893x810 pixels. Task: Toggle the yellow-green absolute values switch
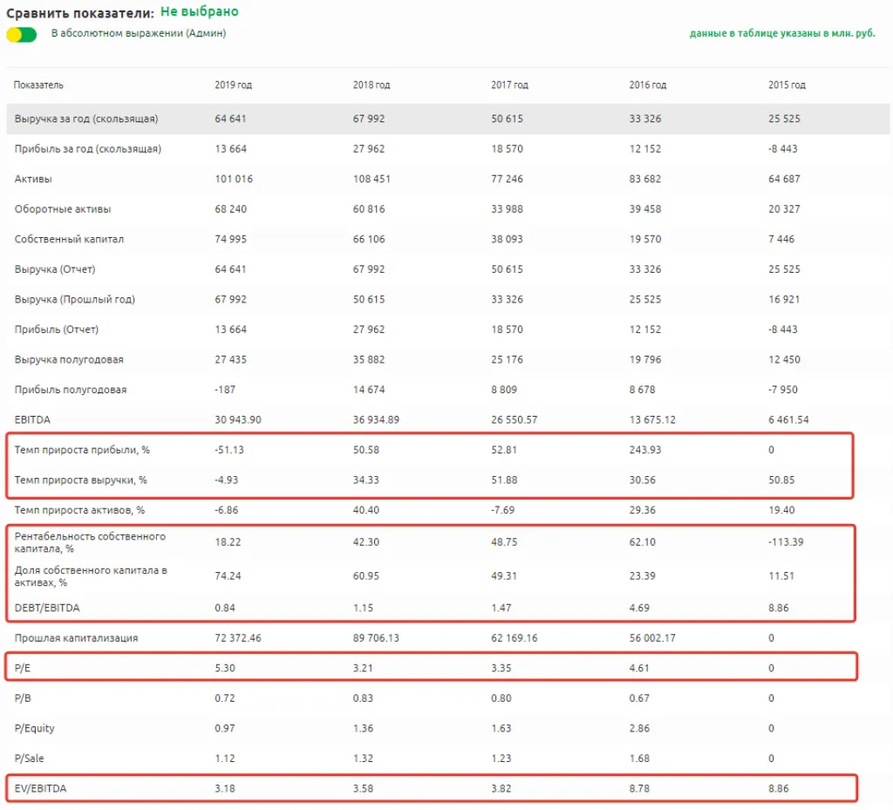click(x=21, y=34)
